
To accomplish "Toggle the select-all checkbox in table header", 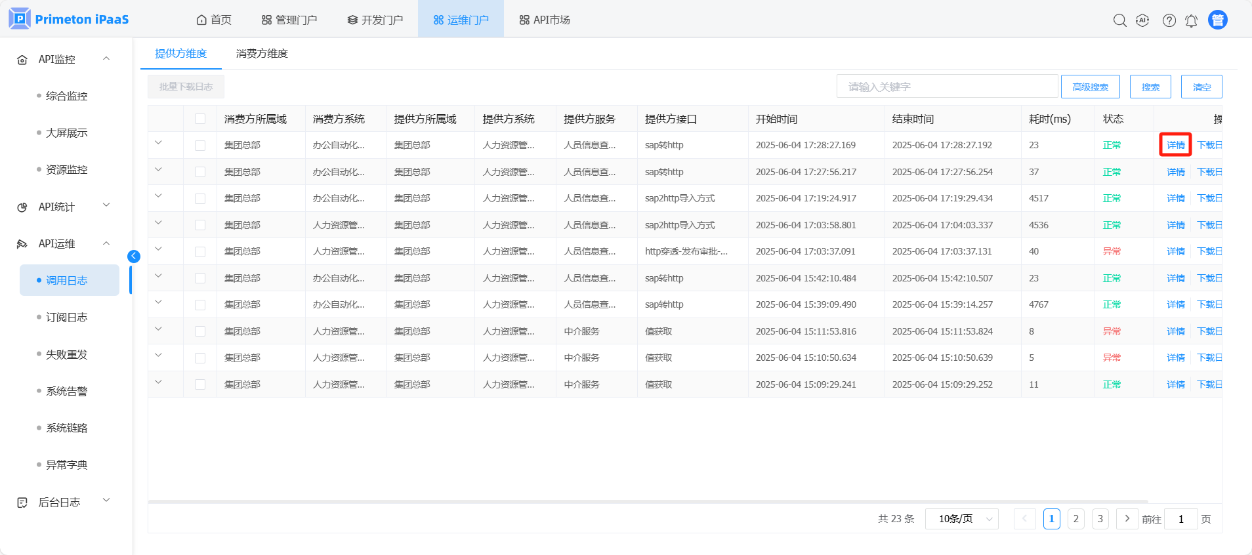I will (200, 119).
